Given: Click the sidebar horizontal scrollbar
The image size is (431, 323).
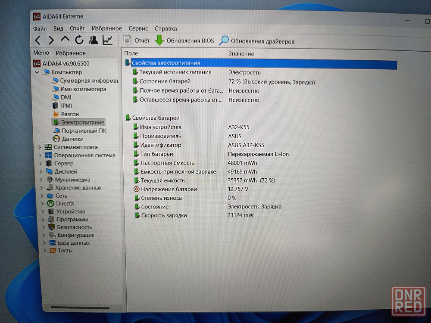Looking at the screenshot, I should [80, 307].
